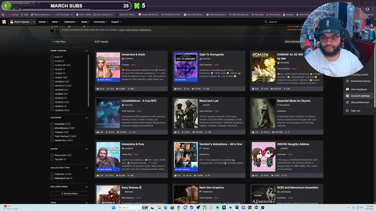Enable the Vanilla Plus category filter
Screen dimensions: 376x211
tap(52, 140)
